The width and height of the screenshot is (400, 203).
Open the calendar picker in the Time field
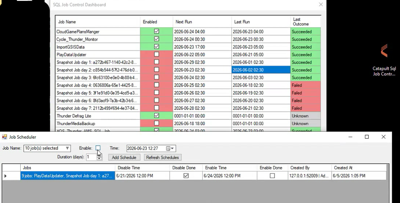(x=168, y=148)
